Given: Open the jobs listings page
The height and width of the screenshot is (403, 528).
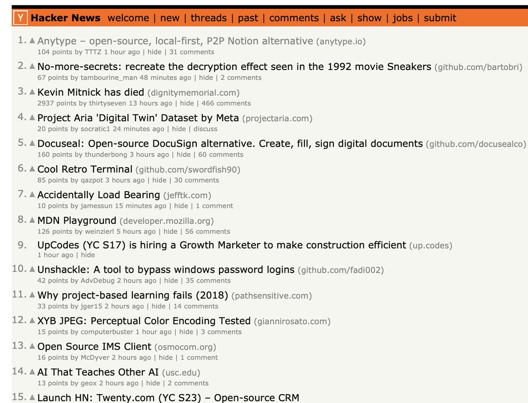Looking at the screenshot, I should coord(404,18).
